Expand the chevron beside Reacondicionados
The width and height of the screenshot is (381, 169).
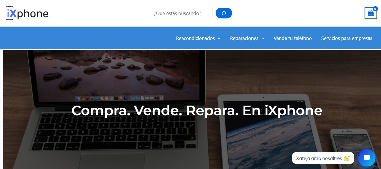pos(219,38)
